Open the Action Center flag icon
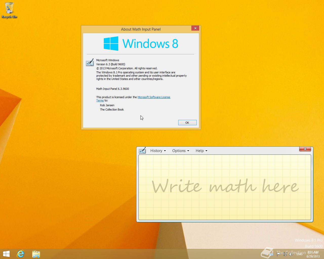 click(x=279, y=254)
